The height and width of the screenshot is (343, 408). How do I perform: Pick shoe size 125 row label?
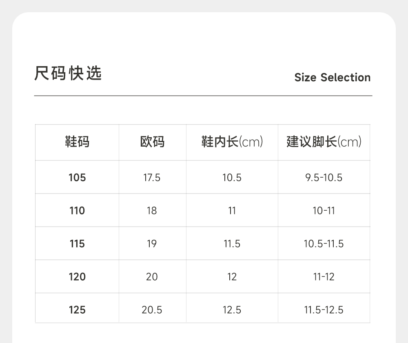coord(77,310)
